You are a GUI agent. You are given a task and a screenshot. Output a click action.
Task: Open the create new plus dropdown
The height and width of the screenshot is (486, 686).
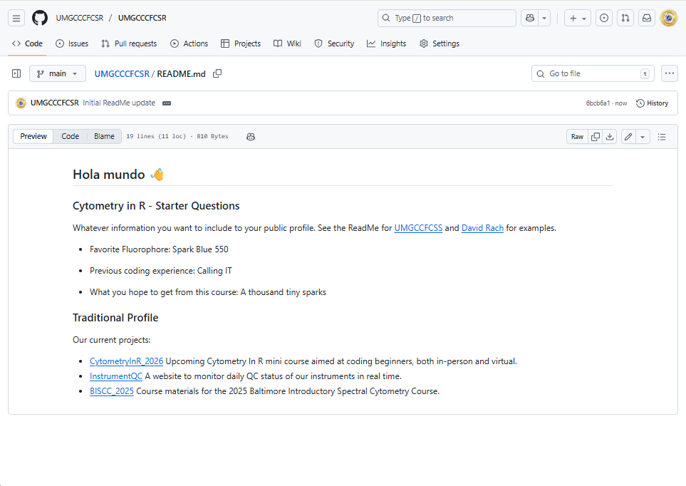click(578, 18)
